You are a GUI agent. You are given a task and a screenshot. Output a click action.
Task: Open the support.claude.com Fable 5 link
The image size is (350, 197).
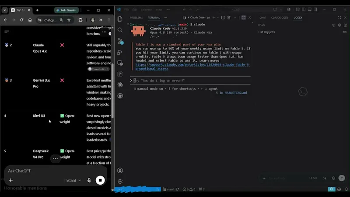click(192, 67)
